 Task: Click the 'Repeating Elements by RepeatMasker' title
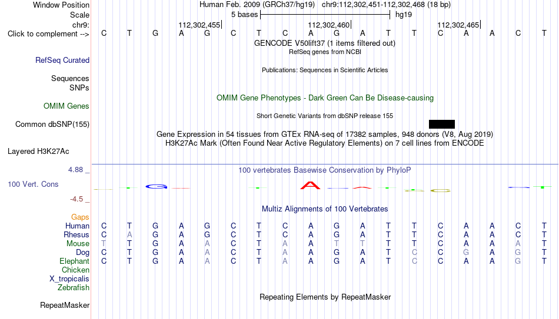(x=325, y=297)
